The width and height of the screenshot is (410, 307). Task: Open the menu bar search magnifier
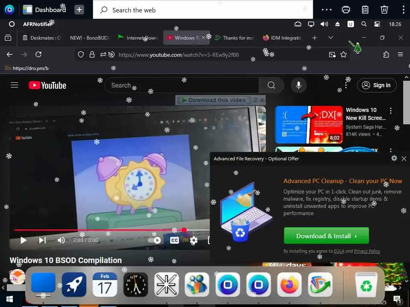tap(364, 24)
